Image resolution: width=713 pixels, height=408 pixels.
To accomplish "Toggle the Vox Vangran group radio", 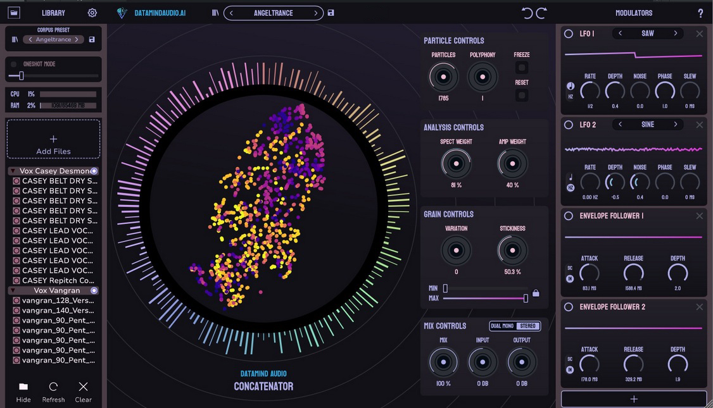I will [x=94, y=290].
